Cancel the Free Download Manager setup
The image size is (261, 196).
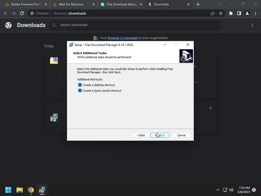tap(181, 135)
